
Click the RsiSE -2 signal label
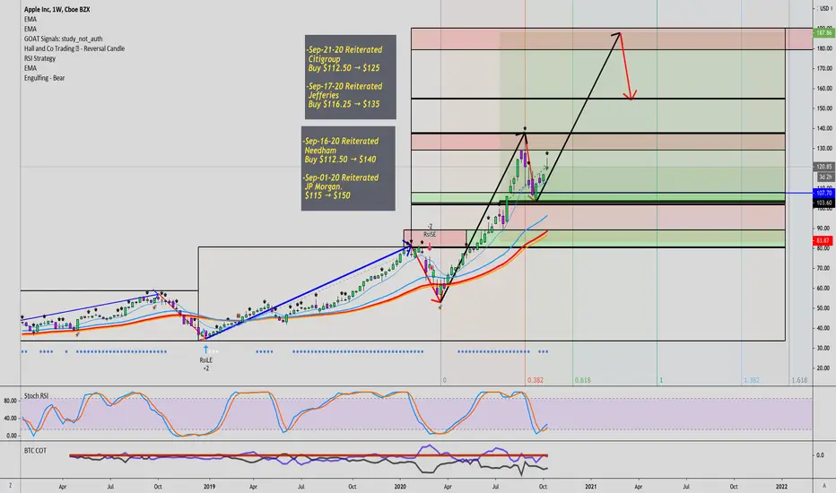click(430, 230)
